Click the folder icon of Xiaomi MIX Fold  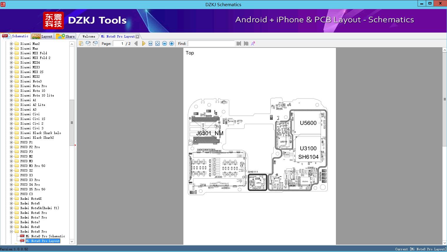[17, 53]
